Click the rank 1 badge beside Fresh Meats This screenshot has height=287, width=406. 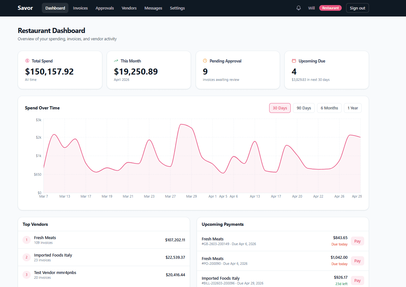[x=26, y=240]
